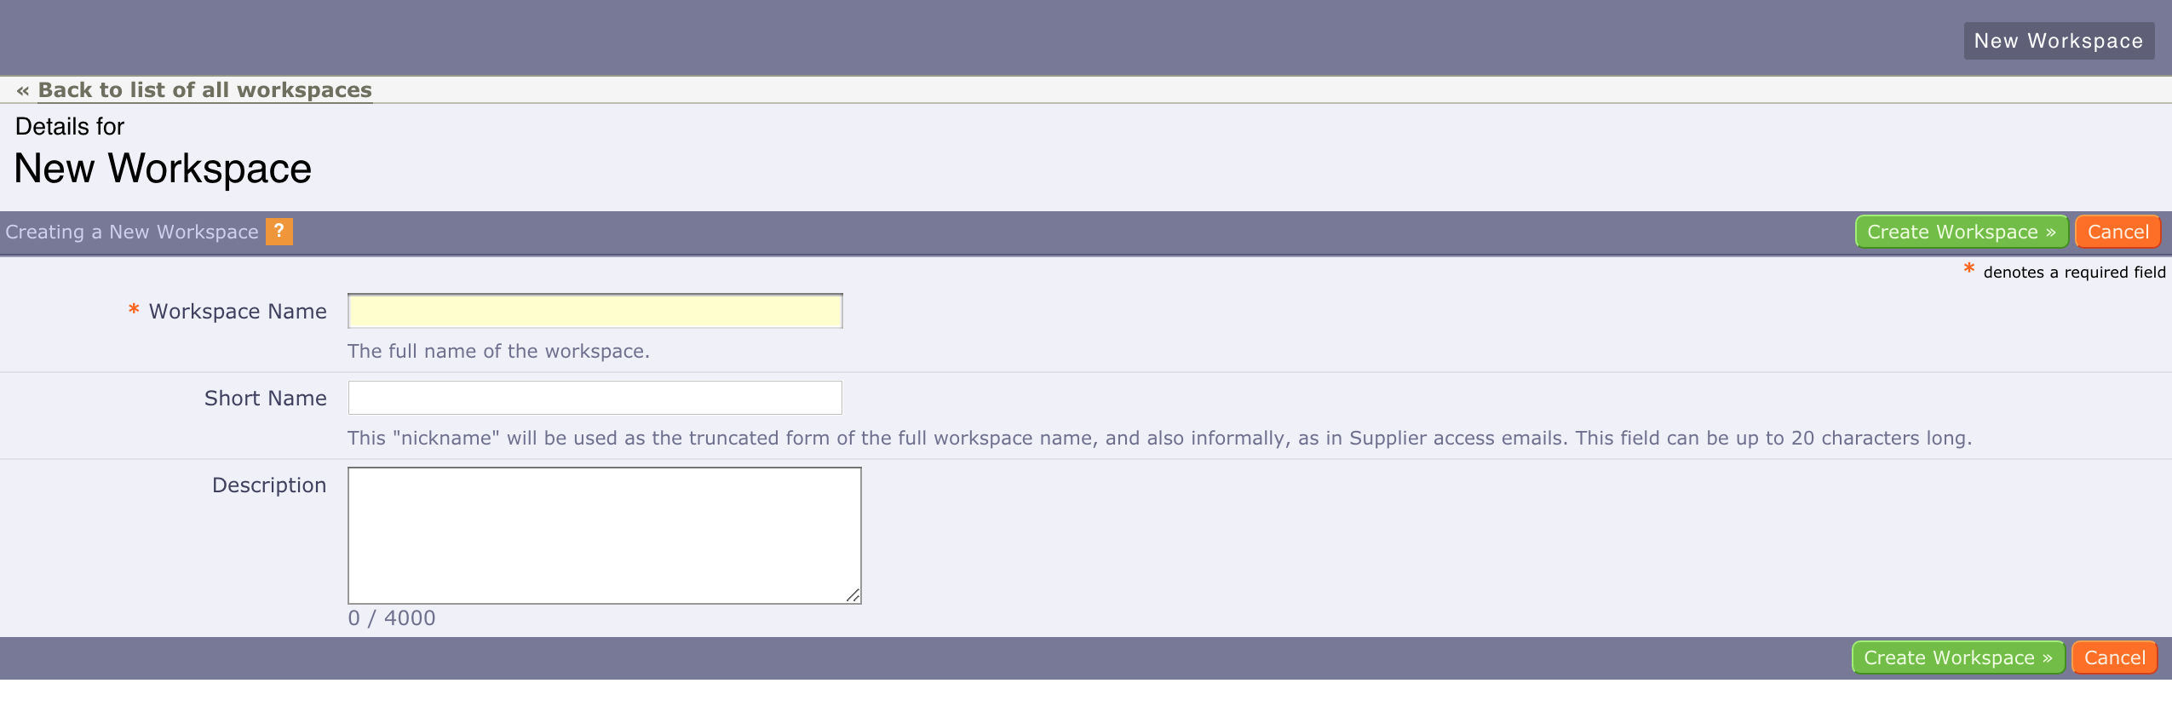Viewport: 2172px width, 712px height.
Task: Click the 0 / 4000 character counter
Action: pos(392,618)
